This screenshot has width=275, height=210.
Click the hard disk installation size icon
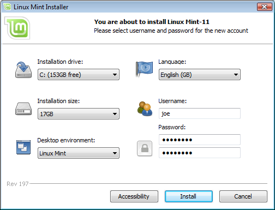23,109
